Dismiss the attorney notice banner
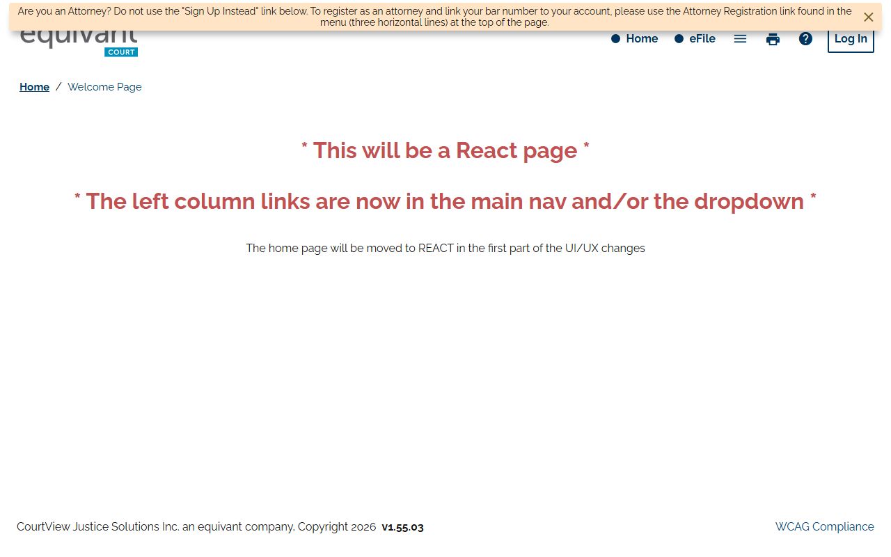 coord(868,17)
